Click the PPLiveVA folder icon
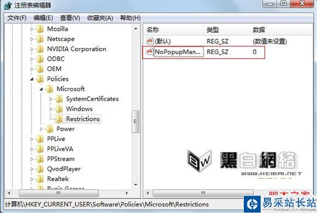The width and height of the screenshot is (317, 213). 40,149
